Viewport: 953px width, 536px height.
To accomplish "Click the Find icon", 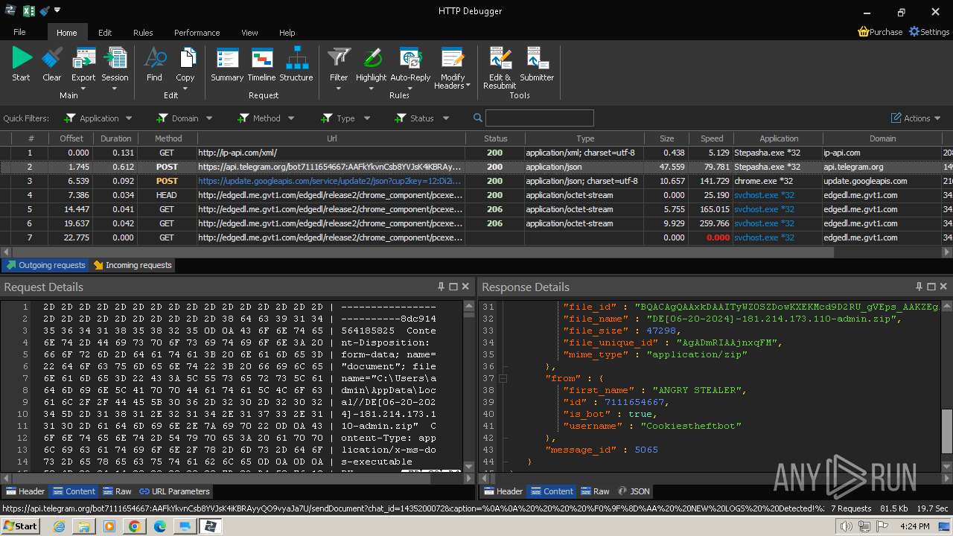I will click(154, 58).
